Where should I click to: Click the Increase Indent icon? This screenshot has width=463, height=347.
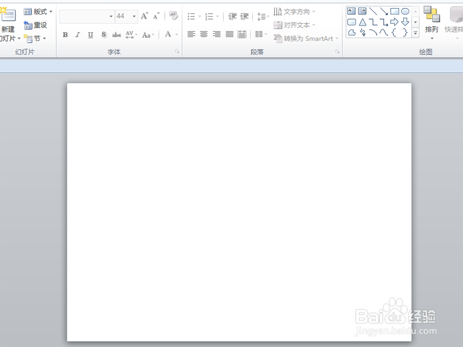click(244, 16)
